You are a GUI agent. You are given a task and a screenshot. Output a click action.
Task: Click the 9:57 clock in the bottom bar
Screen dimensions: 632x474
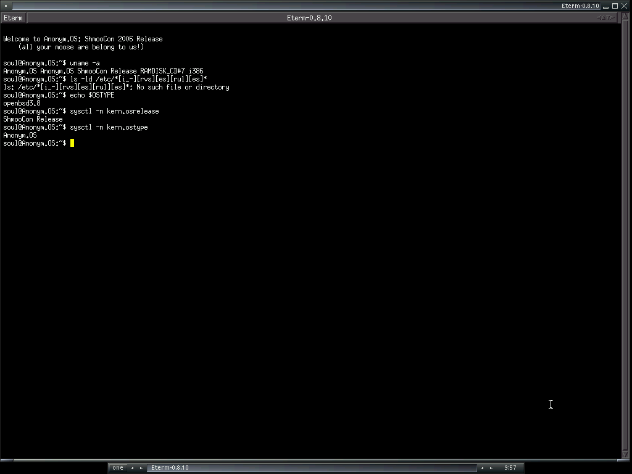pyautogui.click(x=510, y=468)
